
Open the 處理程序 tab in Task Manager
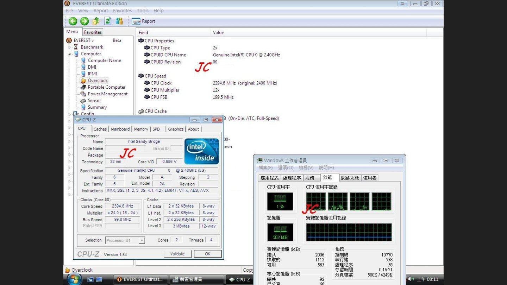coord(292,178)
